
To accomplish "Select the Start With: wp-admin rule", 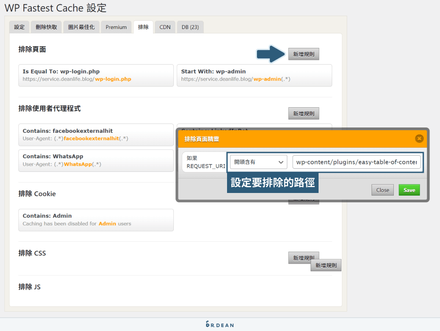I will 254,75.
